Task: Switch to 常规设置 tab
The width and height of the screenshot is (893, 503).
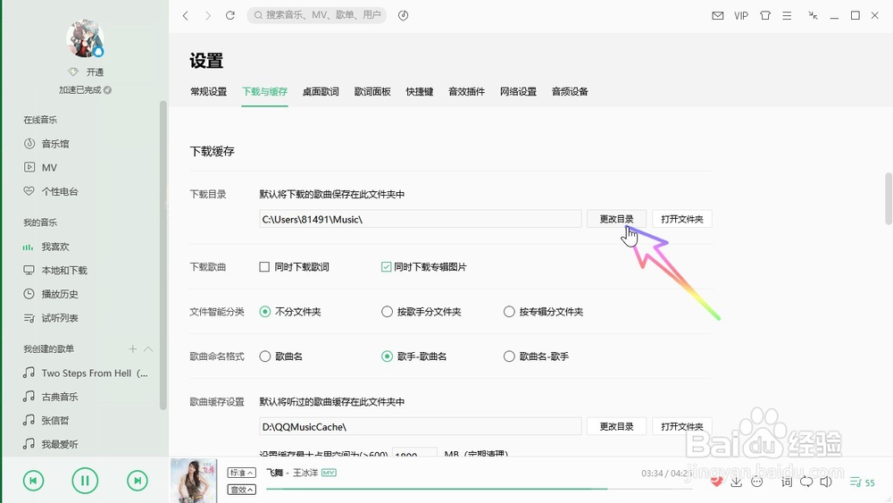Action: pyautogui.click(x=208, y=92)
